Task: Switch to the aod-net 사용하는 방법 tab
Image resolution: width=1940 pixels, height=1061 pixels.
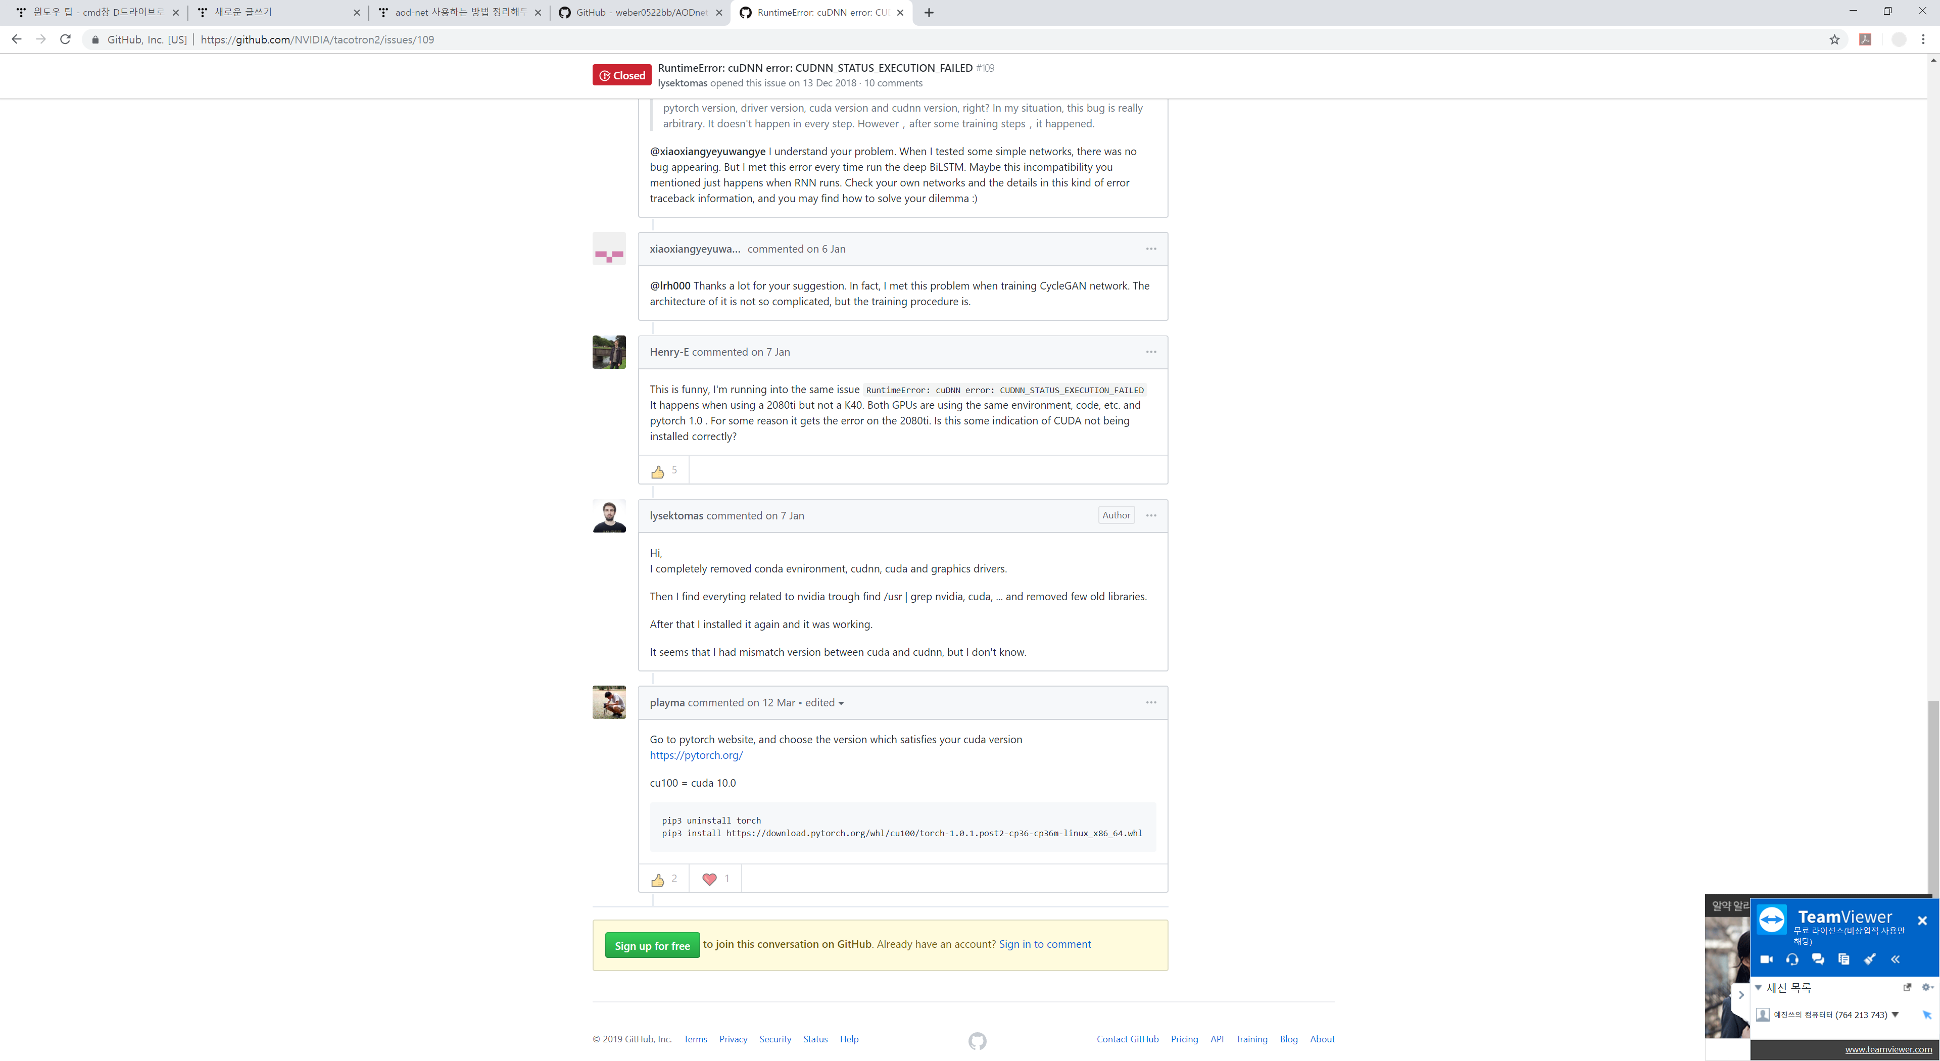Action: [x=459, y=13]
